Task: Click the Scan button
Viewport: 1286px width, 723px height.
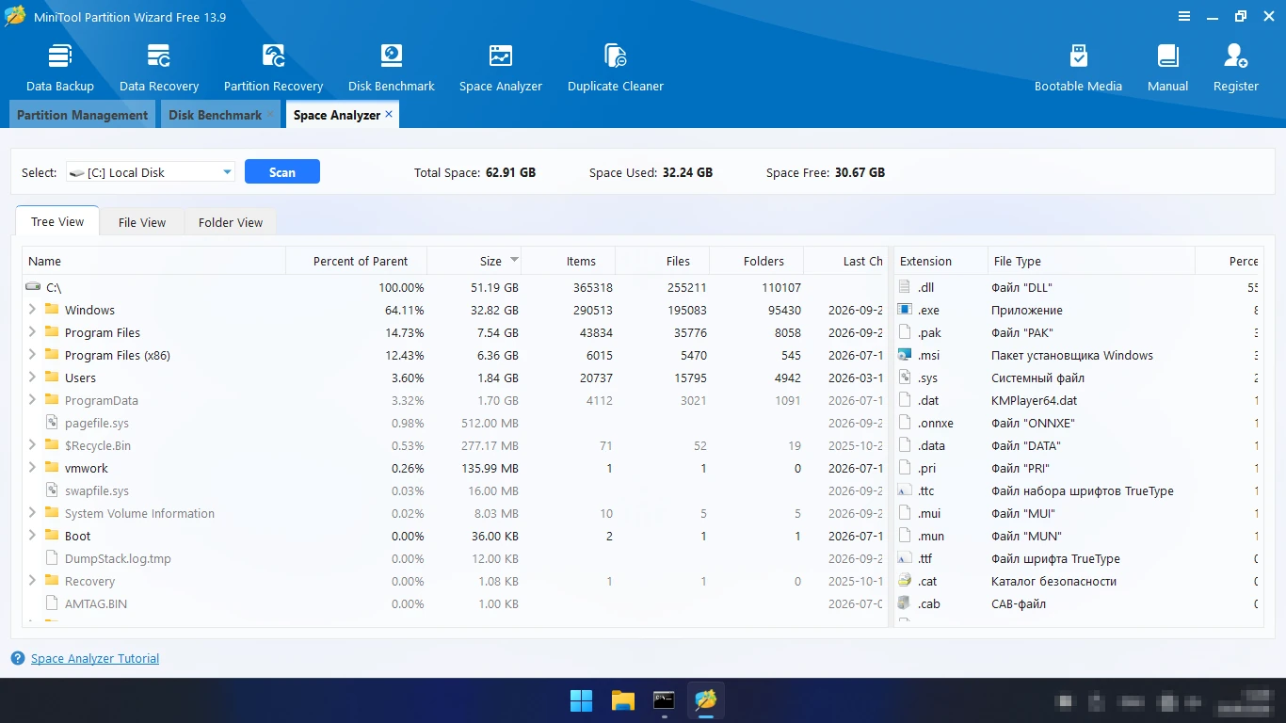Action: point(282,171)
